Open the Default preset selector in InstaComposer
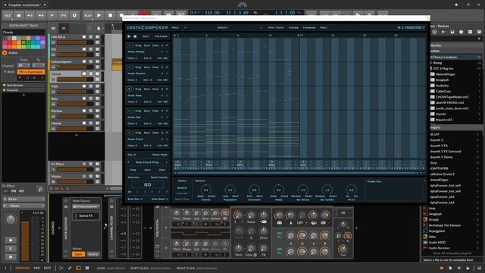 coord(223,27)
